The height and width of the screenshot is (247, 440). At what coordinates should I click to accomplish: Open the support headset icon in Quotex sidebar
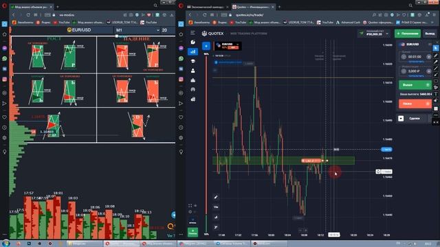click(192, 90)
